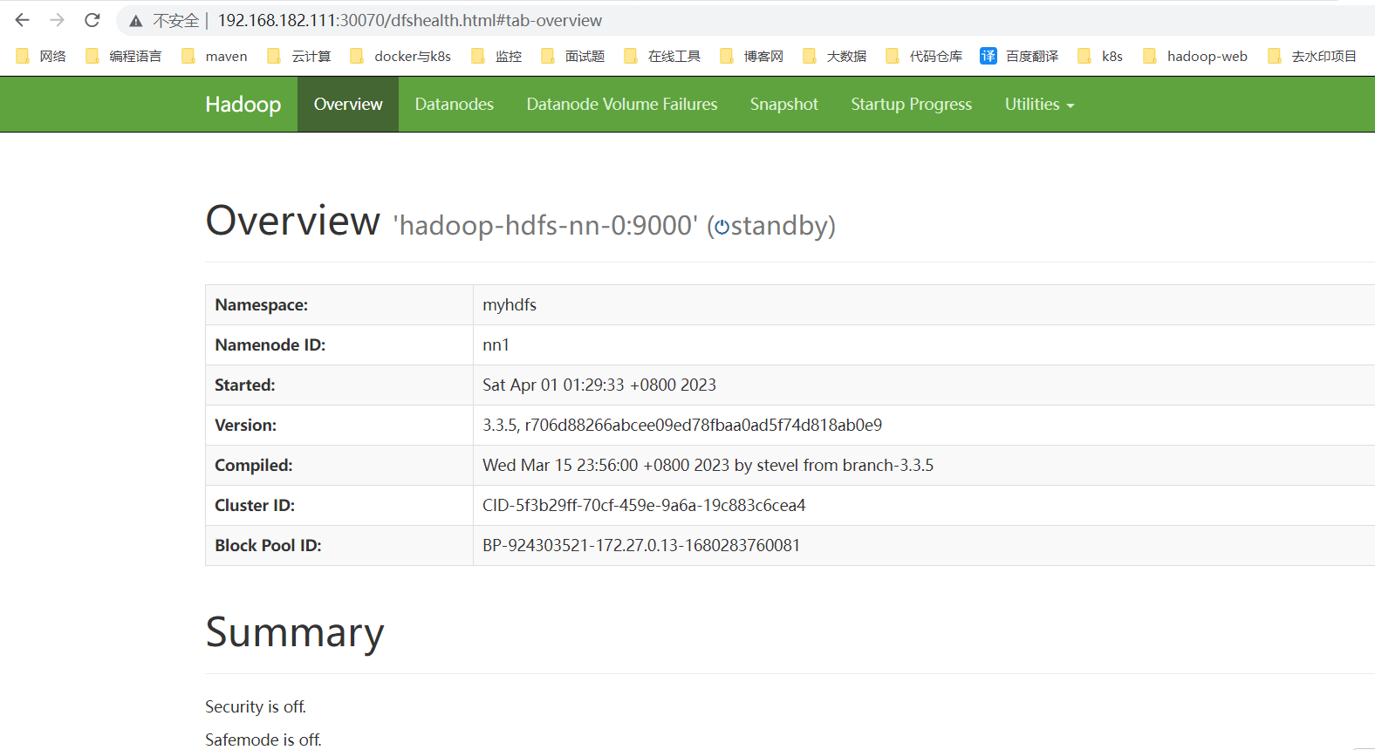Click the Block Pool ID value

click(641, 545)
